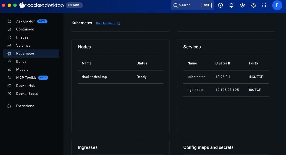Open notifications bell icon

(x=231, y=5)
